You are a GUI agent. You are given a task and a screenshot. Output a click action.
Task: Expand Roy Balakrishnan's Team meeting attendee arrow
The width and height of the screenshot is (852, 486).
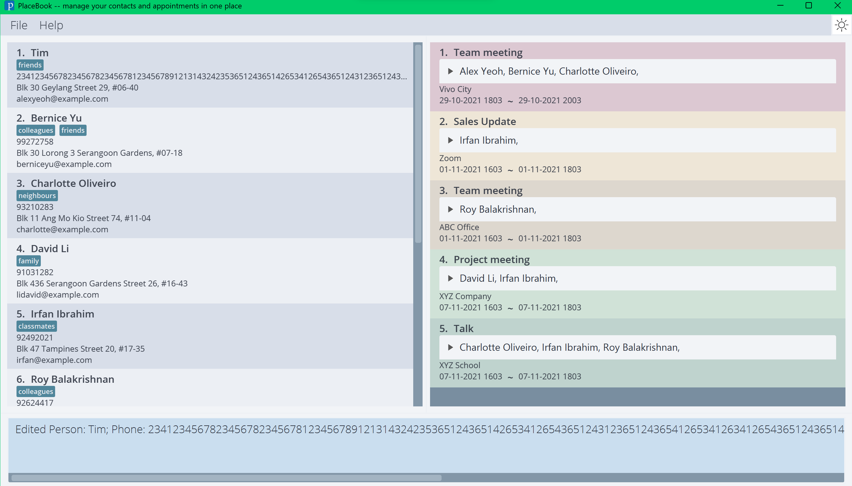click(450, 209)
